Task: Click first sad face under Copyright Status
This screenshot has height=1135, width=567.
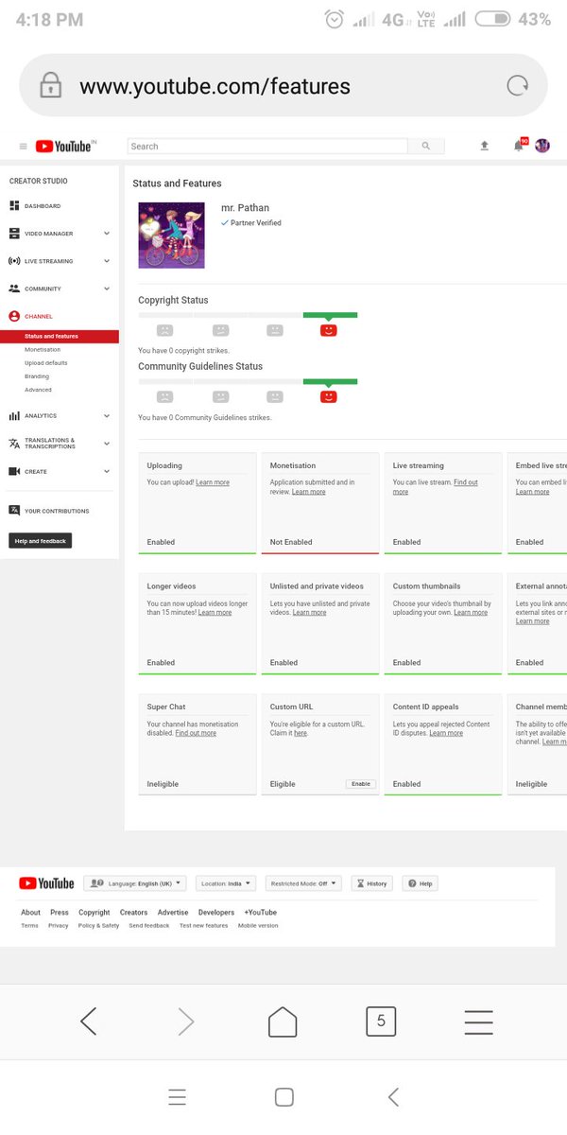Action: (164, 330)
